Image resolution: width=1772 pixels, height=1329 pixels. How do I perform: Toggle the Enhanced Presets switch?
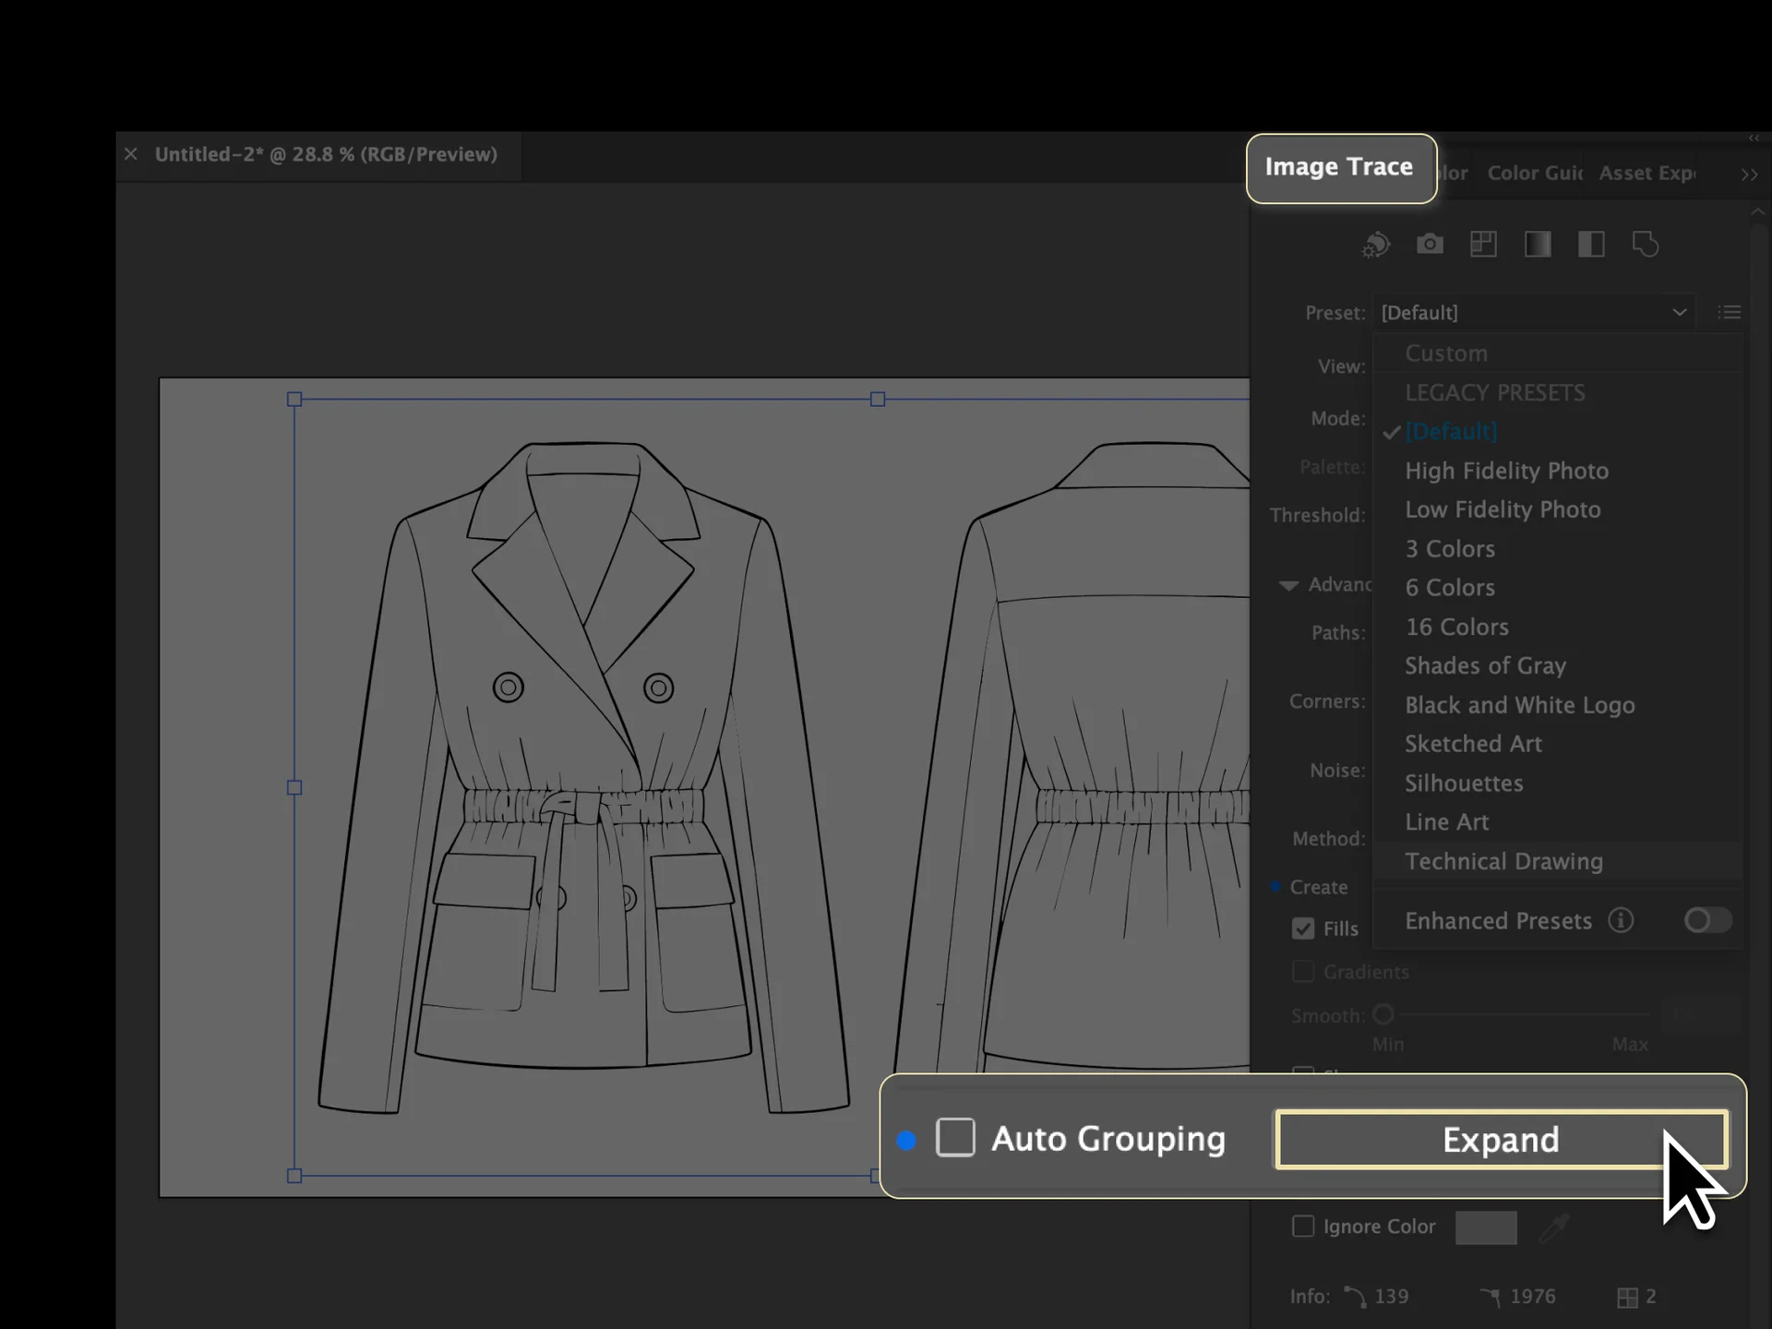pyautogui.click(x=1707, y=920)
